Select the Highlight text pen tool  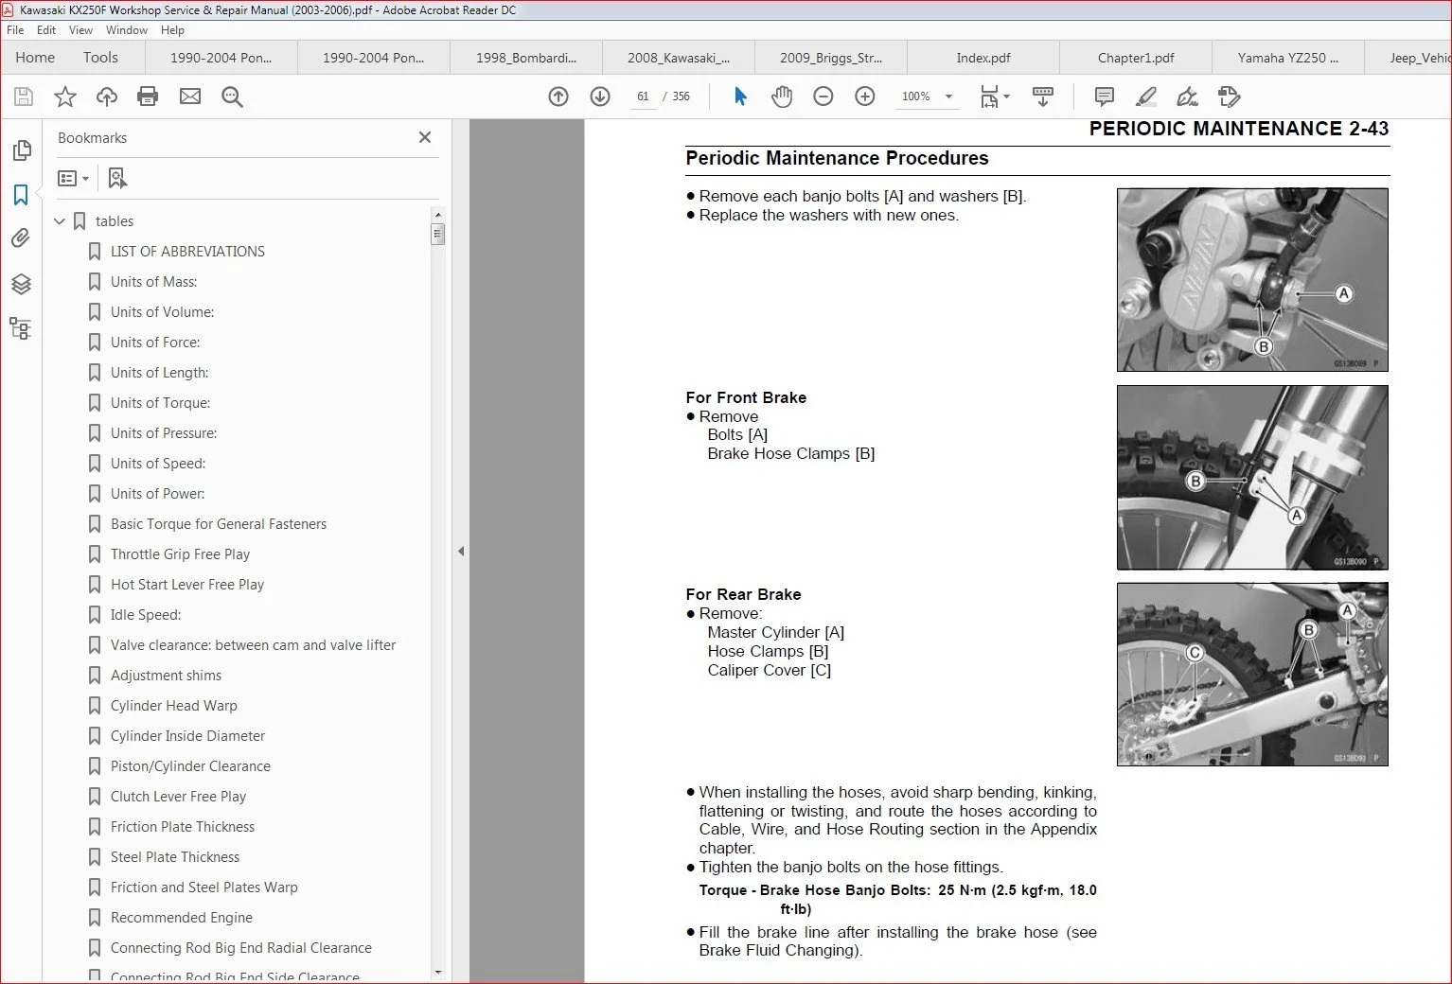[x=1145, y=97]
